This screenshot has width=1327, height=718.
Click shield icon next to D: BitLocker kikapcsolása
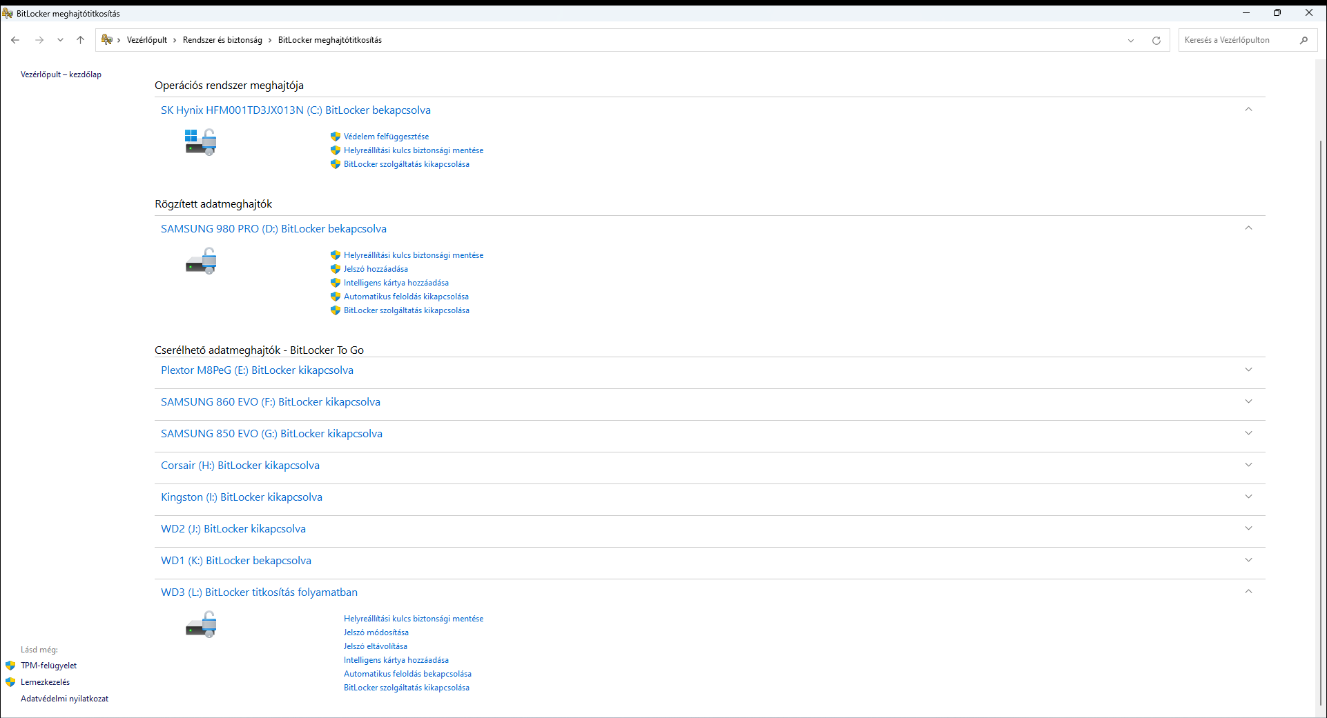click(336, 310)
